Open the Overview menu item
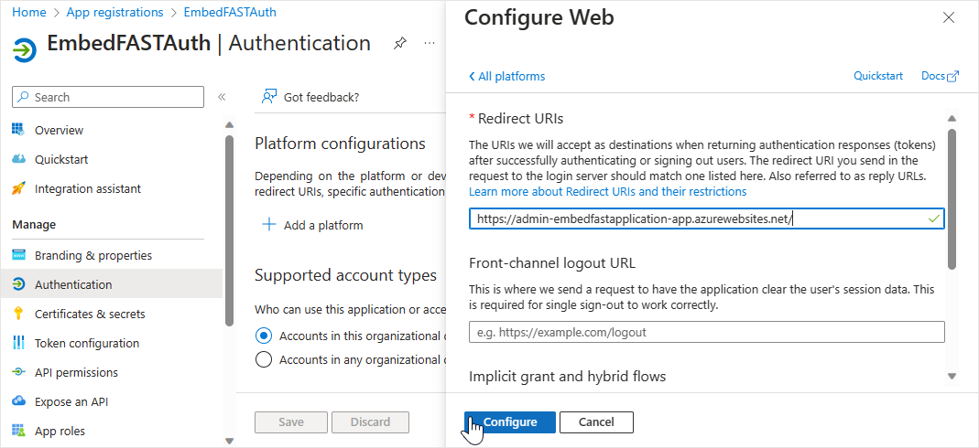The height and width of the screenshot is (448, 979). 59,130
